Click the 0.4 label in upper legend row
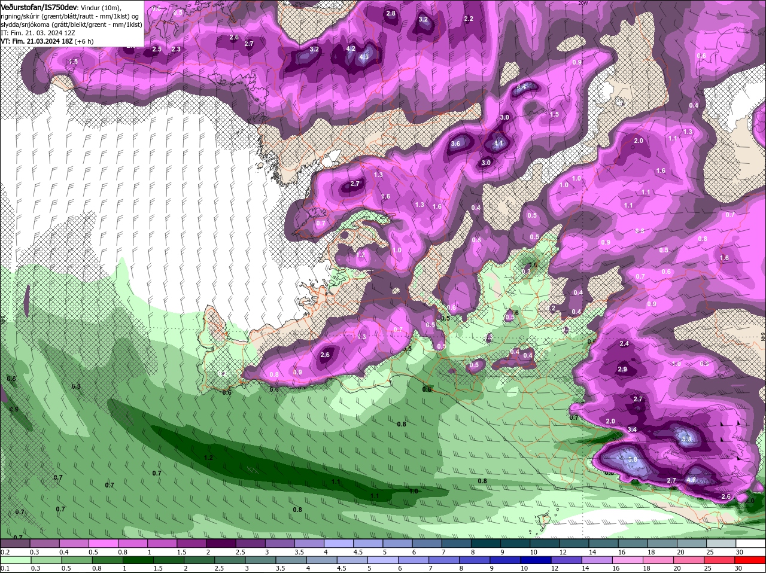The height and width of the screenshot is (573, 766). point(64,552)
